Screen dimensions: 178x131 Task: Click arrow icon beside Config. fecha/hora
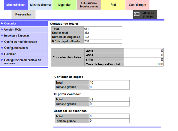2,48
